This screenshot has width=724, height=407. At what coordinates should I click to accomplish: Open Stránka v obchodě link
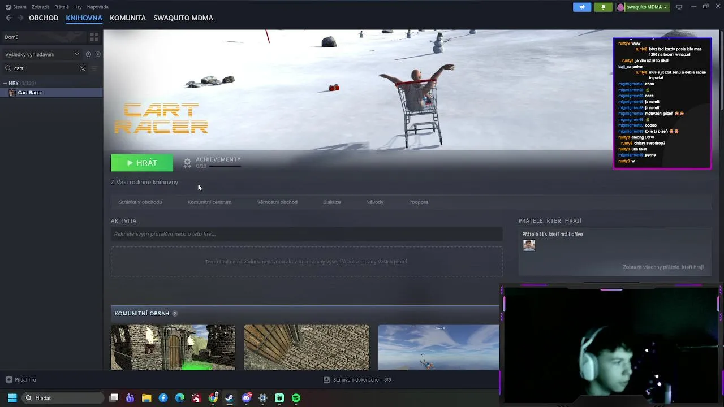click(x=140, y=202)
